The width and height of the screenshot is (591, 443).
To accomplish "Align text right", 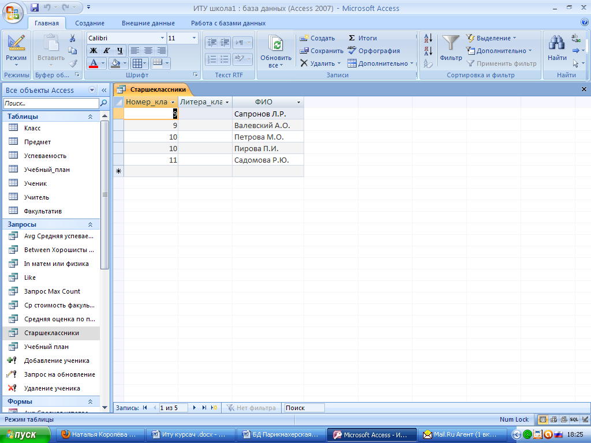I will click(x=162, y=51).
